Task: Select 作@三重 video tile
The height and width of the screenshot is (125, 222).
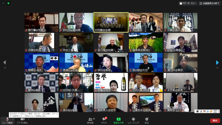Action: 76,42
